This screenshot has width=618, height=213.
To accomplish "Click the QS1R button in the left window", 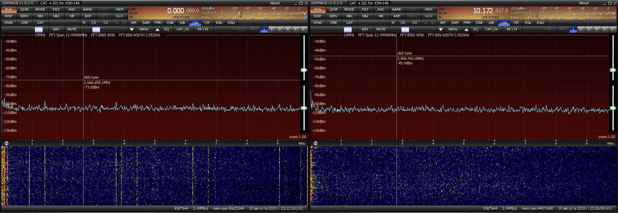I will (24, 10).
